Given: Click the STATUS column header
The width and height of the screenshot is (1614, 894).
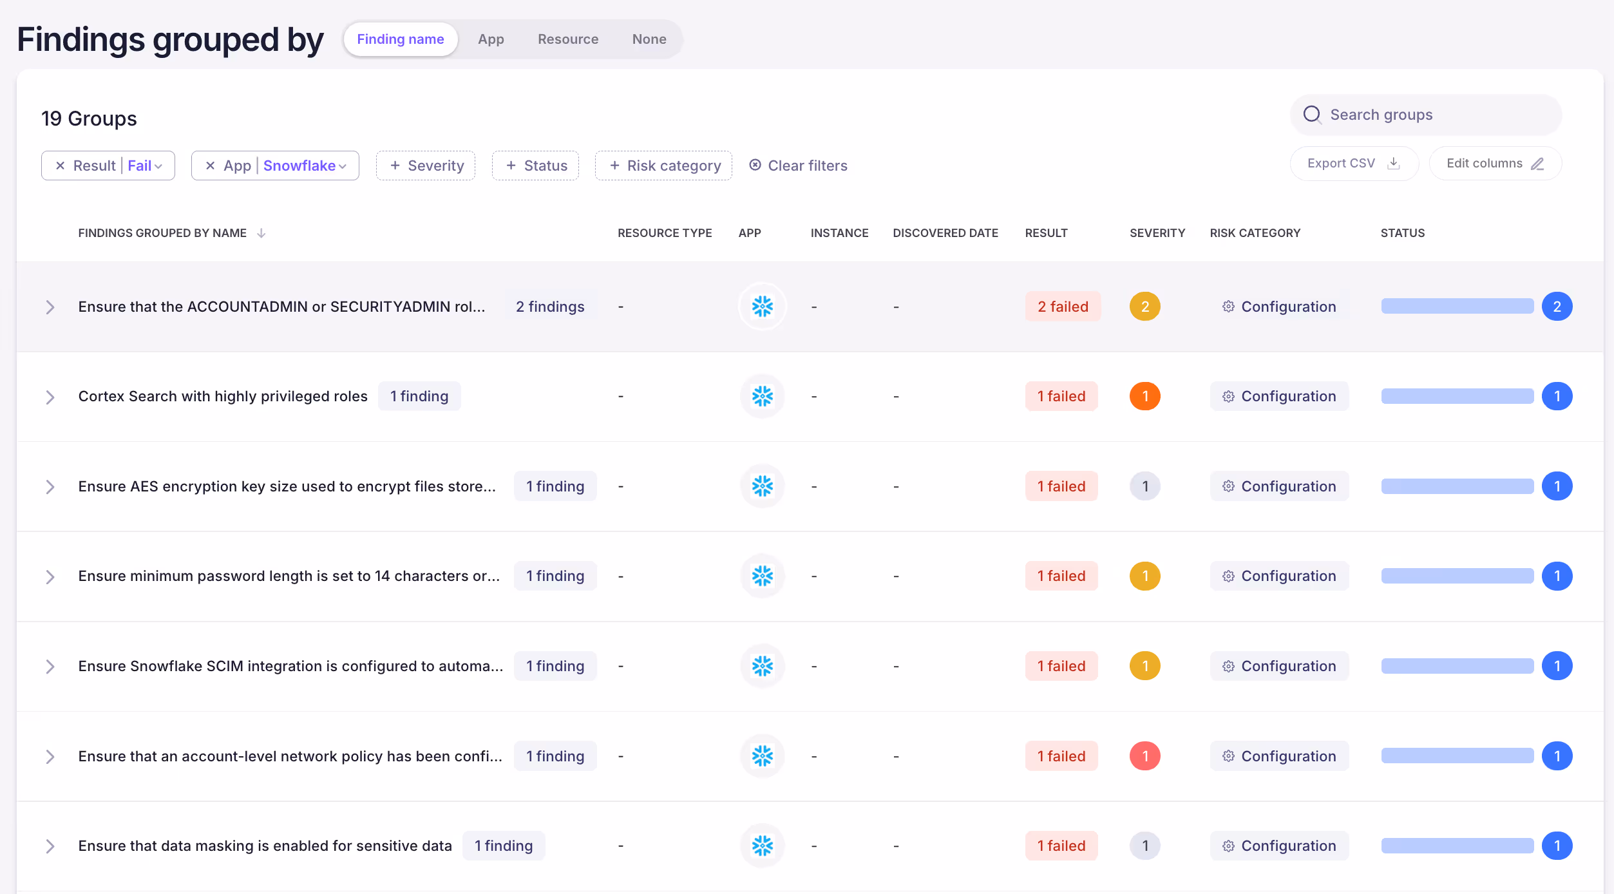Looking at the screenshot, I should 1403,233.
